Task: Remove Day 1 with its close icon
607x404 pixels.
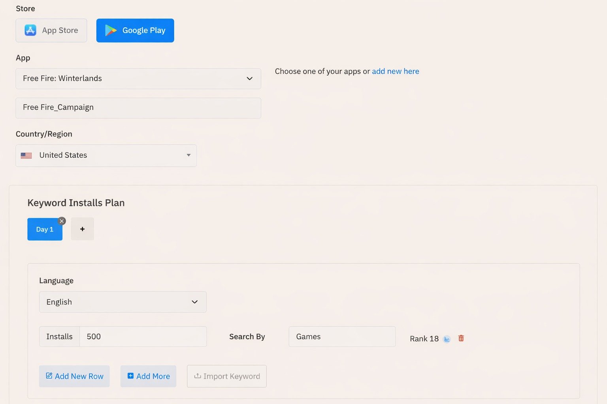Action: pos(62,221)
